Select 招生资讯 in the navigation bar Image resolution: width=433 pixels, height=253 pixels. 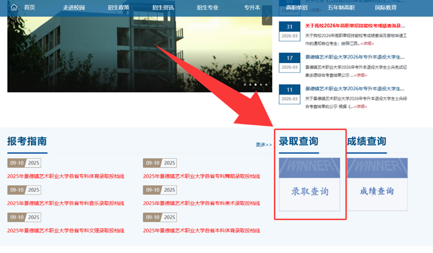coord(163,7)
